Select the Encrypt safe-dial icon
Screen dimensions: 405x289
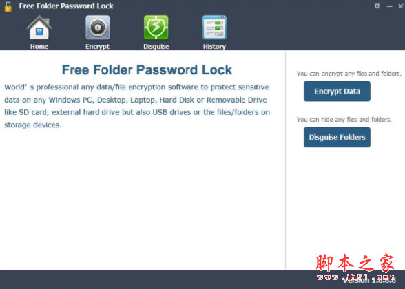click(98, 28)
